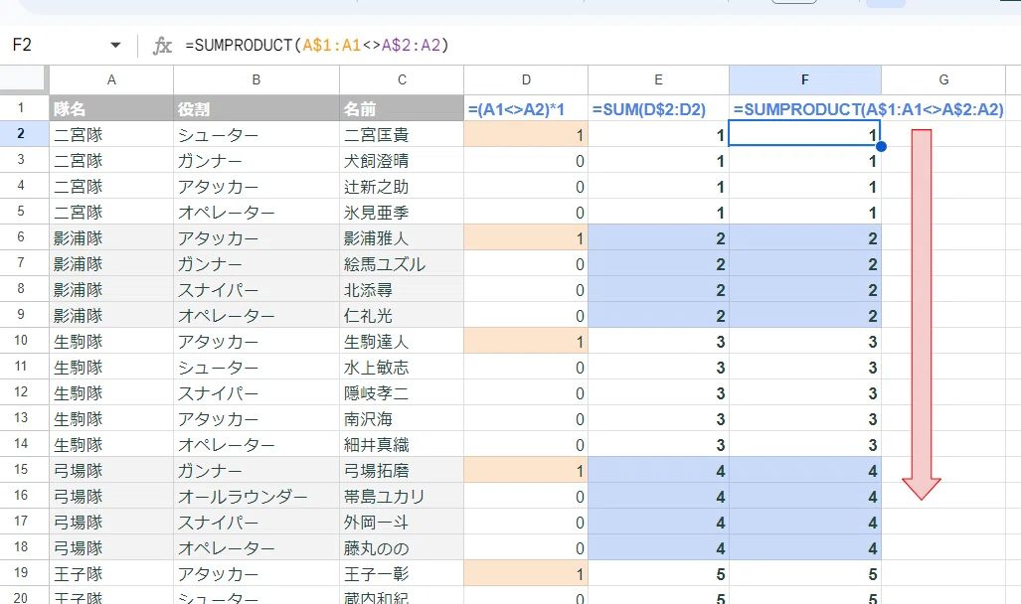Click cell 隠岐孝二
This screenshot has width=1021, height=604.
click(402, 393)
